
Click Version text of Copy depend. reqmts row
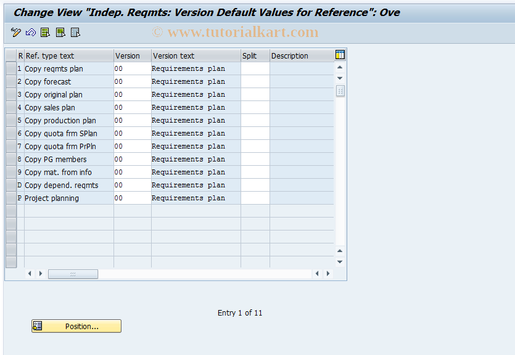[196, 185]
